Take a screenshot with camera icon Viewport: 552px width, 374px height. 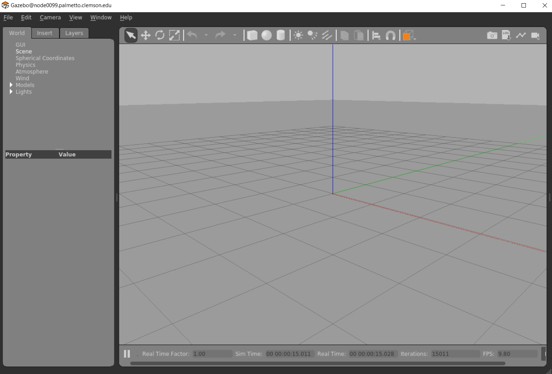pyautogui.click(x=492, y=35)
